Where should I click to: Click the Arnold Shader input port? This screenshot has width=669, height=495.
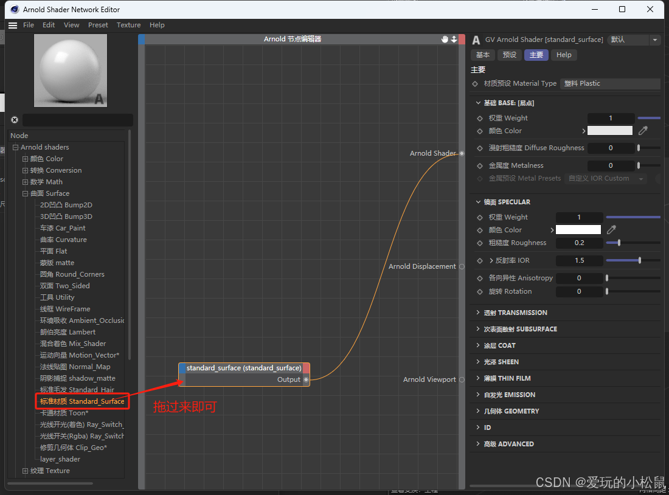point(462,153)
